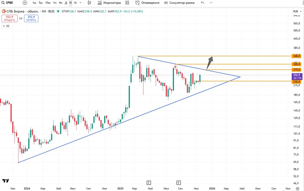The height and width of the screenshot is (191, 304).
Task: Select 15м timeframe
Action: coord(48,3)
